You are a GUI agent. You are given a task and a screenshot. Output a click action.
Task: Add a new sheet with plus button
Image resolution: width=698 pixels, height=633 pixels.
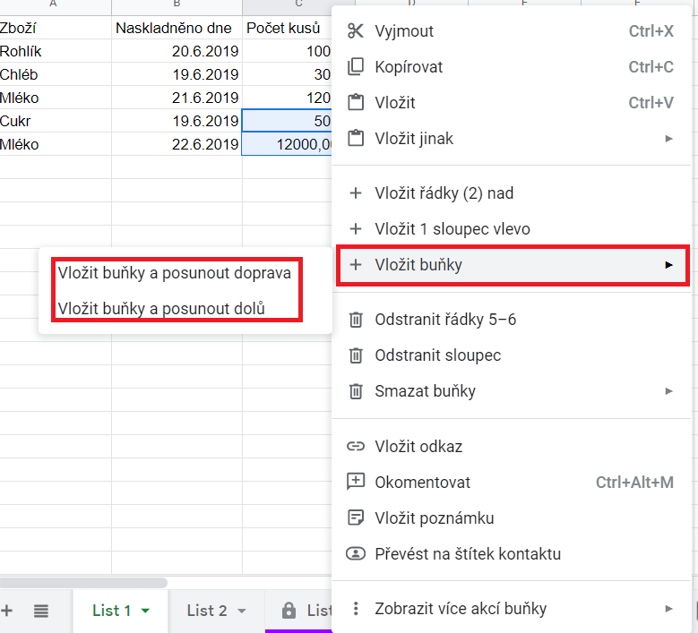8,611
